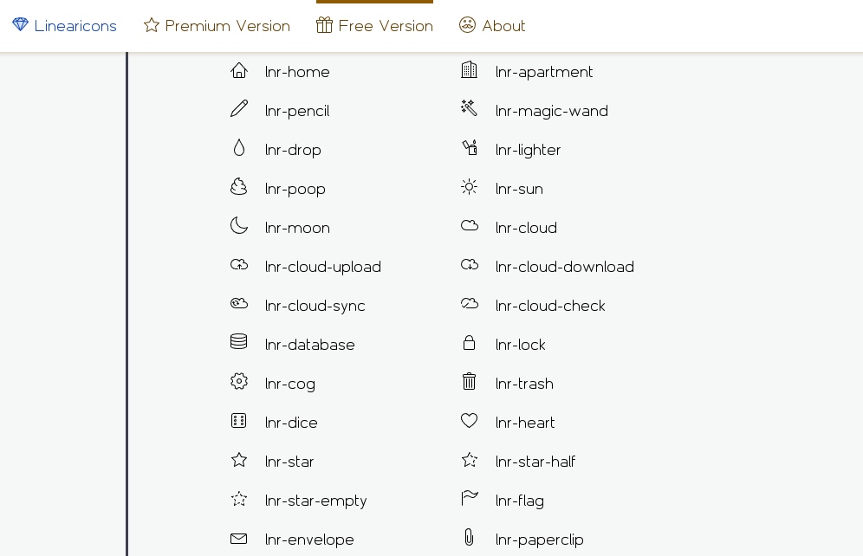863x556 pixels.
Task: Click the lnr-flag label text
Action: click(x=520, y=501)
